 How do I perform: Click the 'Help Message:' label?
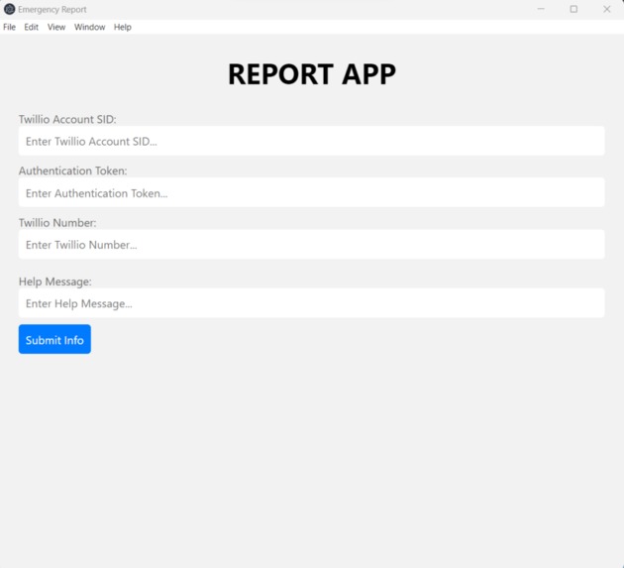[x=54, y=282]
